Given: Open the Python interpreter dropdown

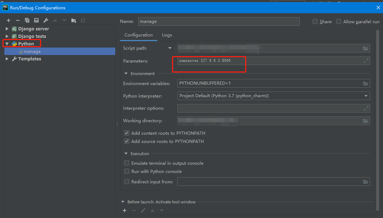Looking at the screenshot, I should point(366,96).
